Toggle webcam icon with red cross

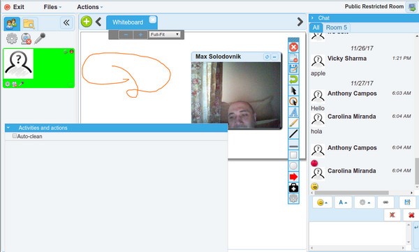click(x=26, y=38)
